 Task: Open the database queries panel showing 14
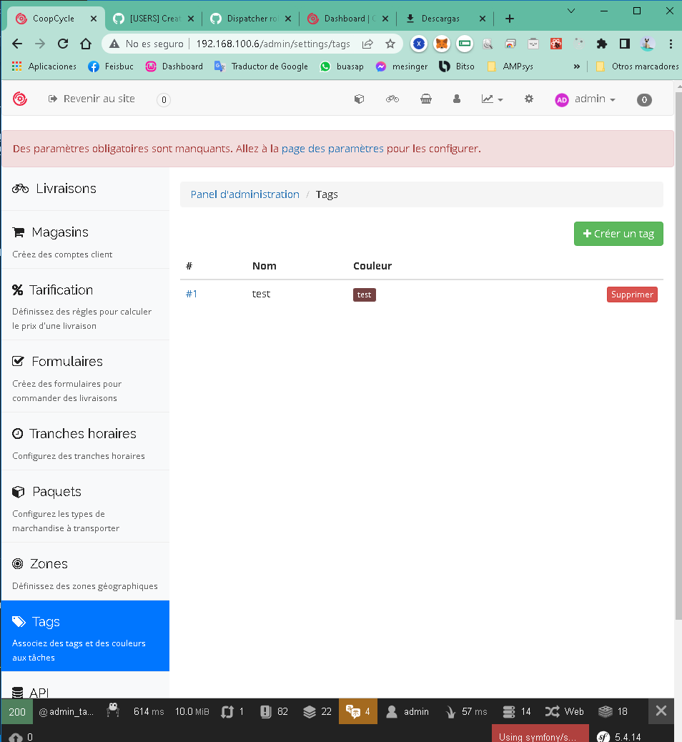[516, 711]
